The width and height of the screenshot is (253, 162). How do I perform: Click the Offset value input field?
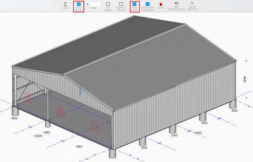click(93, 4)
